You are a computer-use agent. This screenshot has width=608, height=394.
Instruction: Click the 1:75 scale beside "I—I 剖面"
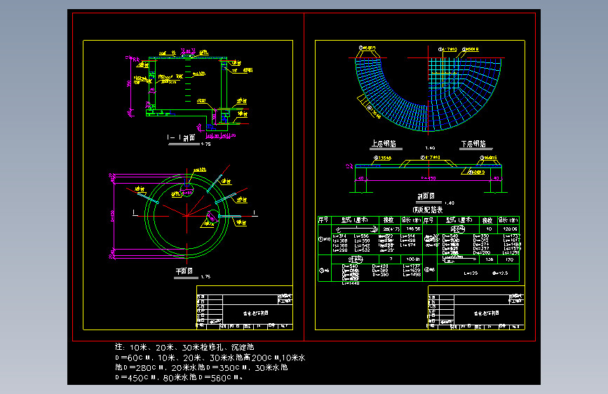pyautogui.click(x=206, y=144)
